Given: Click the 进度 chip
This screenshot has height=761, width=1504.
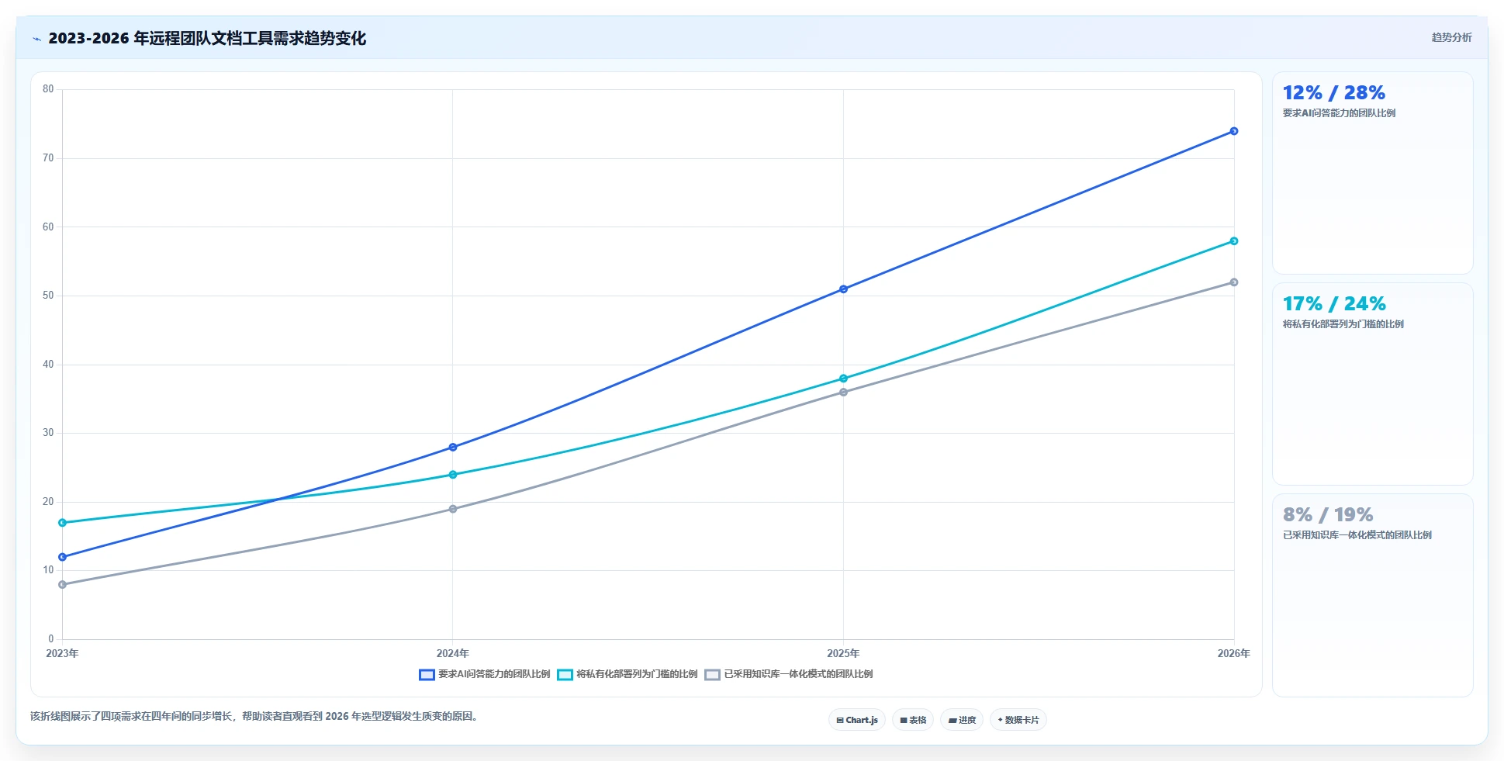Looking at the screenshot, I should (962, 720).
